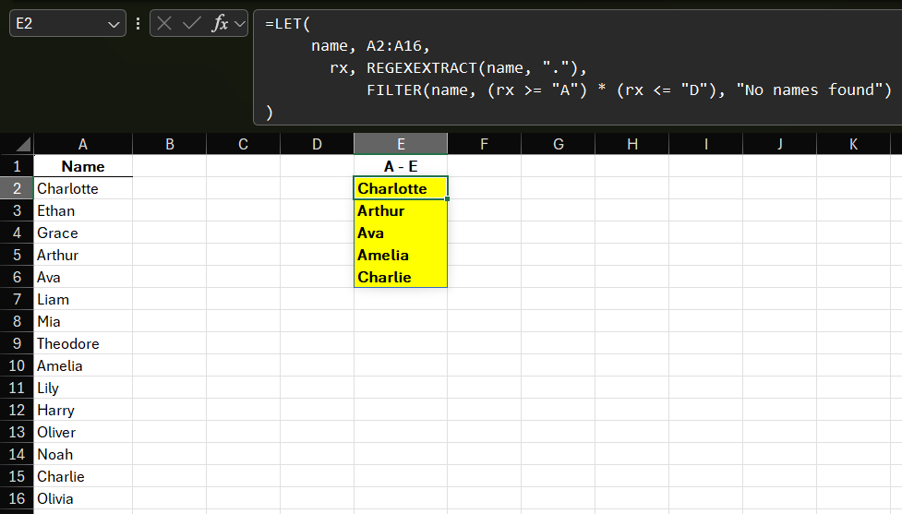Select column F header

tap(485, 144)
